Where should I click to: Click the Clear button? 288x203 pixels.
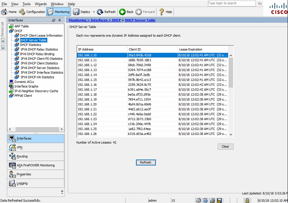pos(225,146)
